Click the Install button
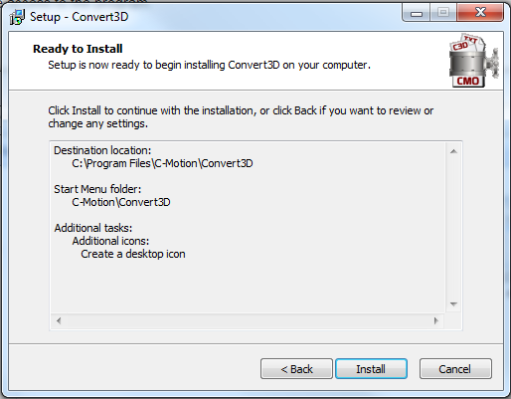The image size is (511, 399). [x=371, y=368]
